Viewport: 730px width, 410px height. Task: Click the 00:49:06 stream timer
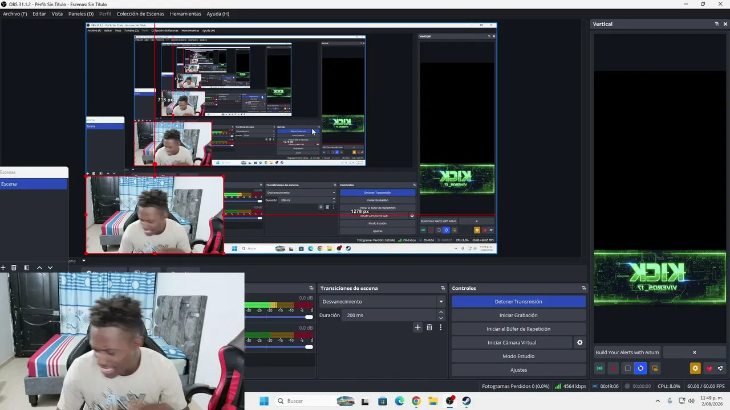(x=606, y=386)
